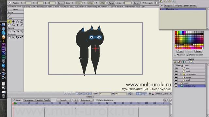Hide the Untitled.png layer
Image resolution: width=209 pixels, height=117 pixels.
click(176, 86)
